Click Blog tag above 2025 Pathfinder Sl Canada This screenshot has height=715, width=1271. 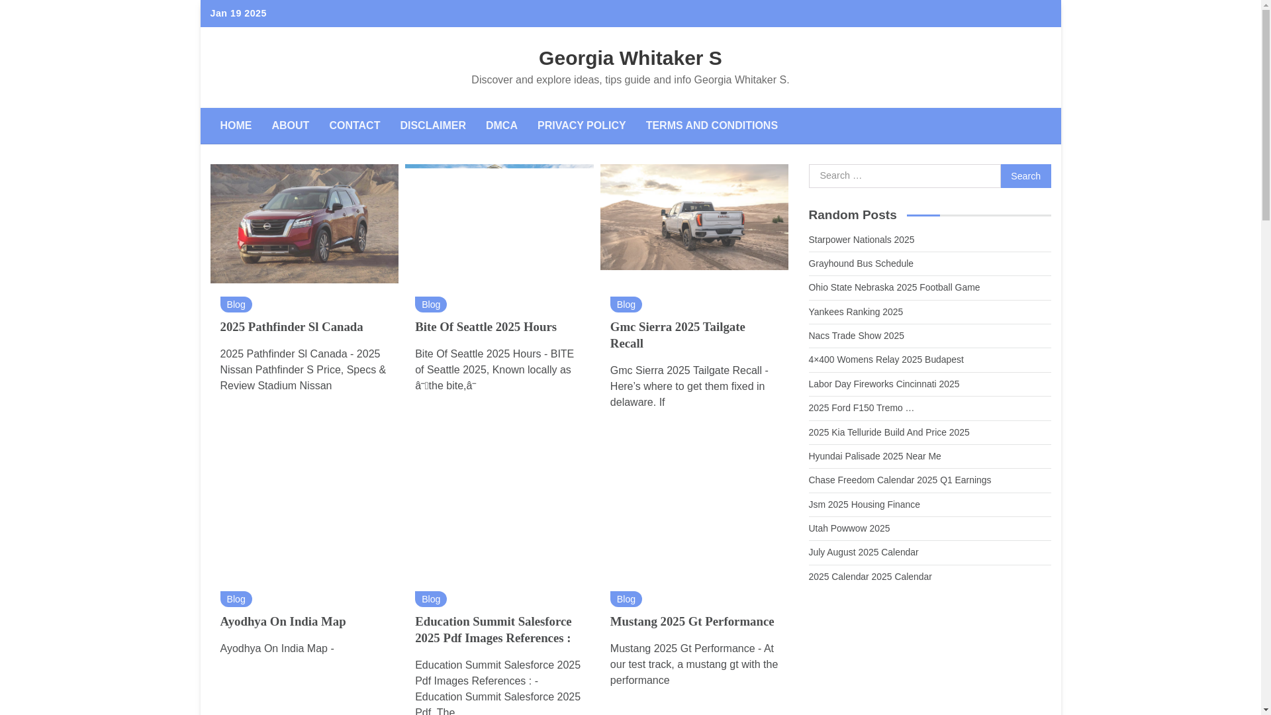click(236, 305)
